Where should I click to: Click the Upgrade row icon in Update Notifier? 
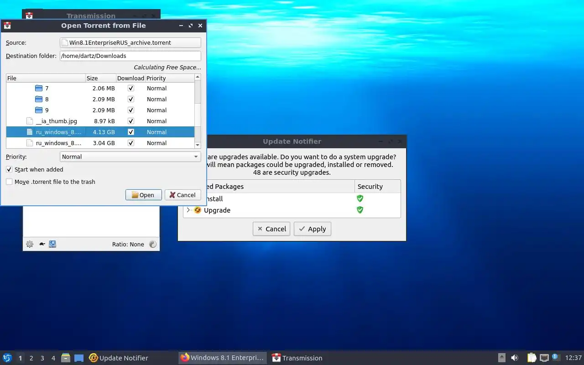pos(198,210)
